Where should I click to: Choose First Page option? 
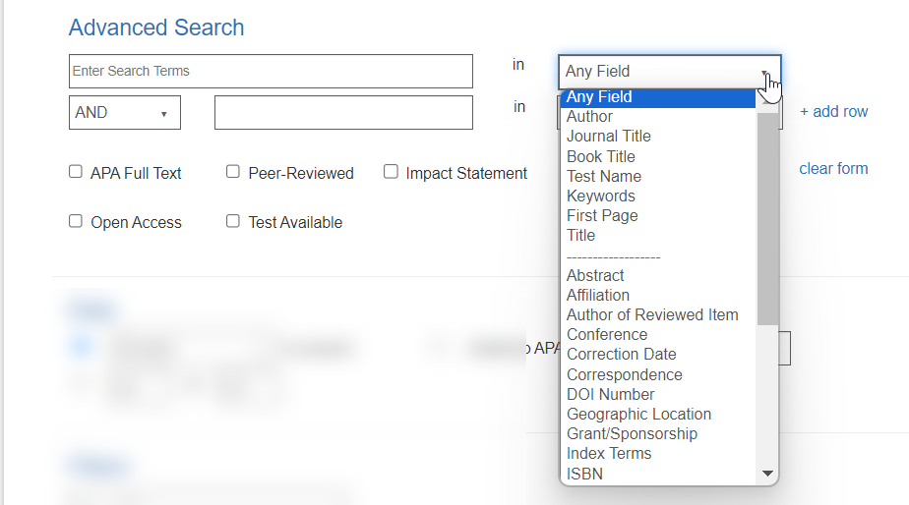pyautogui.click(x=658, y=215)
